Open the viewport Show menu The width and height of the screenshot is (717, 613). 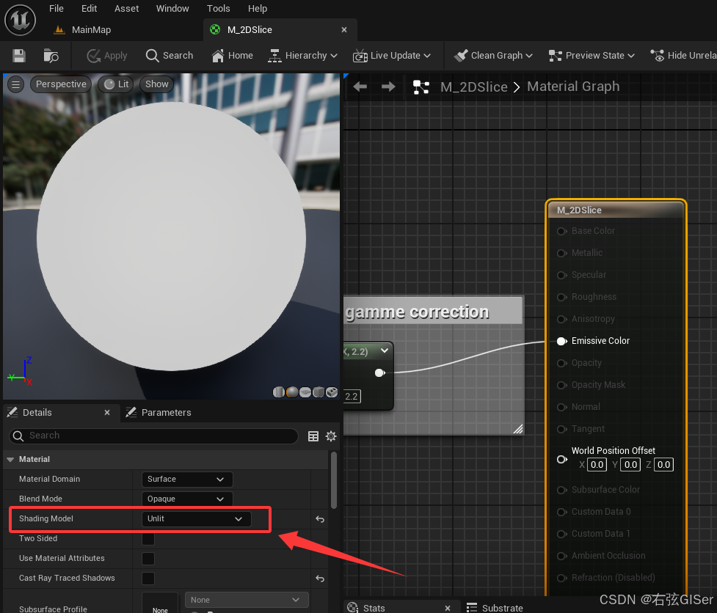tap(157, 84)
